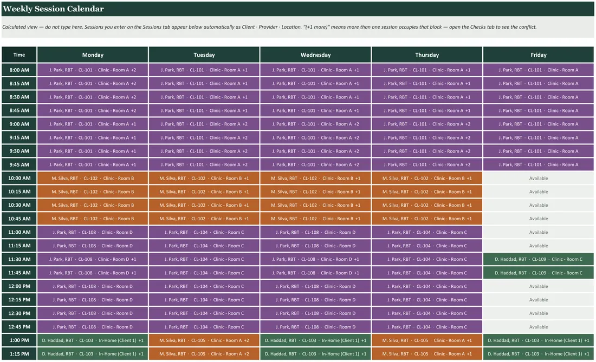Screen dimensions: 596x362
Task: Select Wednesday 1:00 PM D. Haddad session
Action: click(x=315, y=340)
